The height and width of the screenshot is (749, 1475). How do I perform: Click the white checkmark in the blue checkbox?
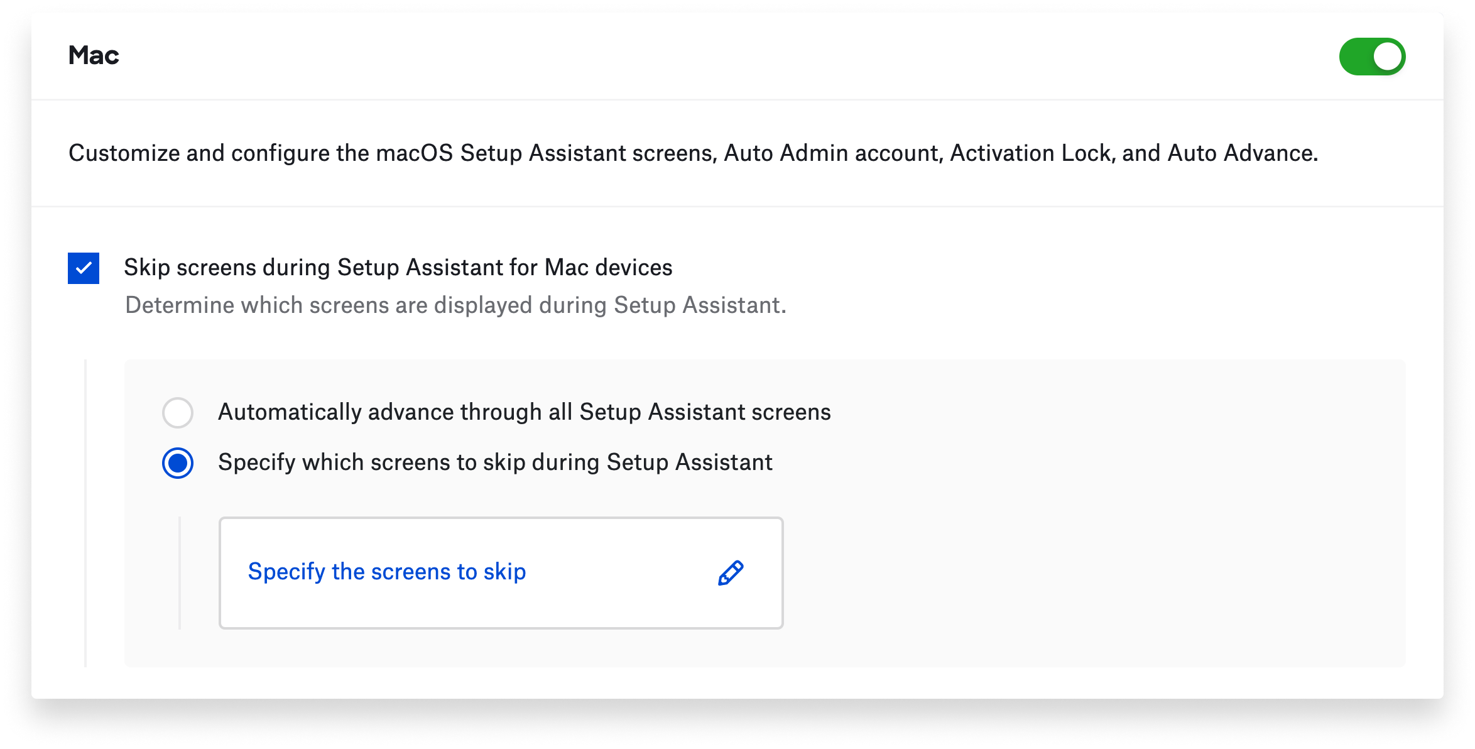84,269
